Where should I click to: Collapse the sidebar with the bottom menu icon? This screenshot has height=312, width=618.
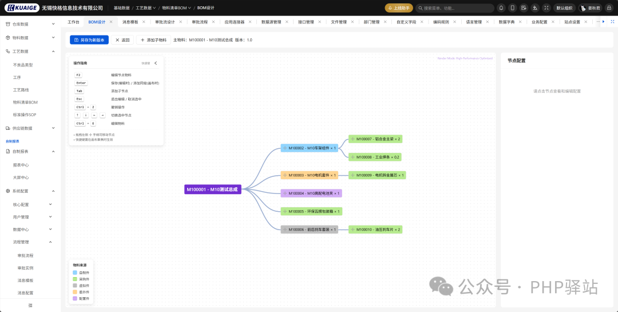pos(30,305)
